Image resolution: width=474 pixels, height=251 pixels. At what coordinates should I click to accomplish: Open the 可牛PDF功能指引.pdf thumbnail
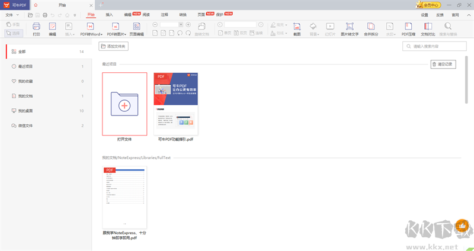(176, 104)
